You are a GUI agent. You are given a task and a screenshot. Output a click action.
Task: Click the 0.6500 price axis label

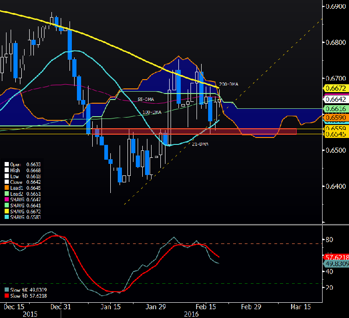click(x=336, y=150)
